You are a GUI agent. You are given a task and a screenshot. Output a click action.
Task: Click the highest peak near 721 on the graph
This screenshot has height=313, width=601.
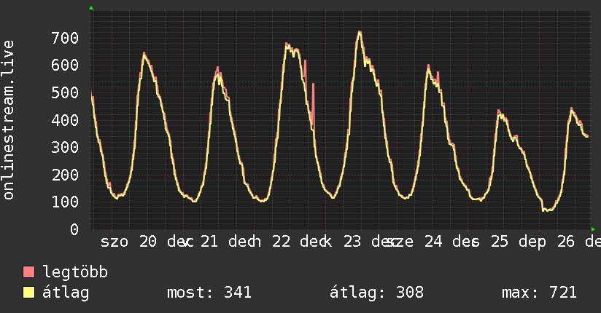coord(359,32)
